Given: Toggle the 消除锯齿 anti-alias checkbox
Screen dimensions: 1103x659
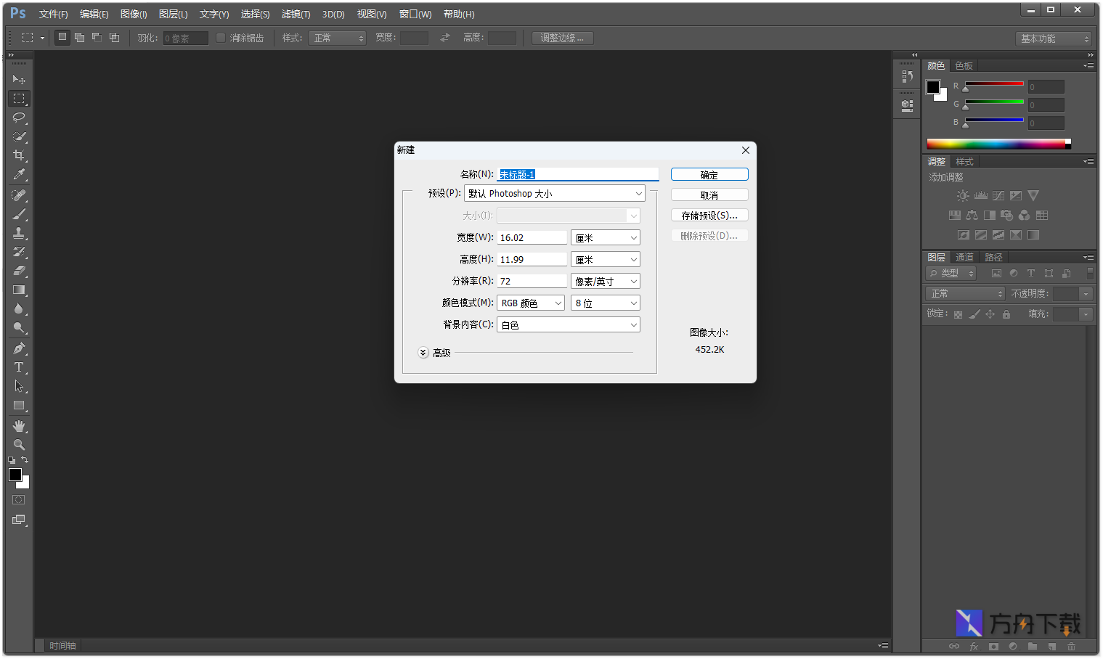Looking at the screenshot, I should pyautogui.click(x=221, y=38).
